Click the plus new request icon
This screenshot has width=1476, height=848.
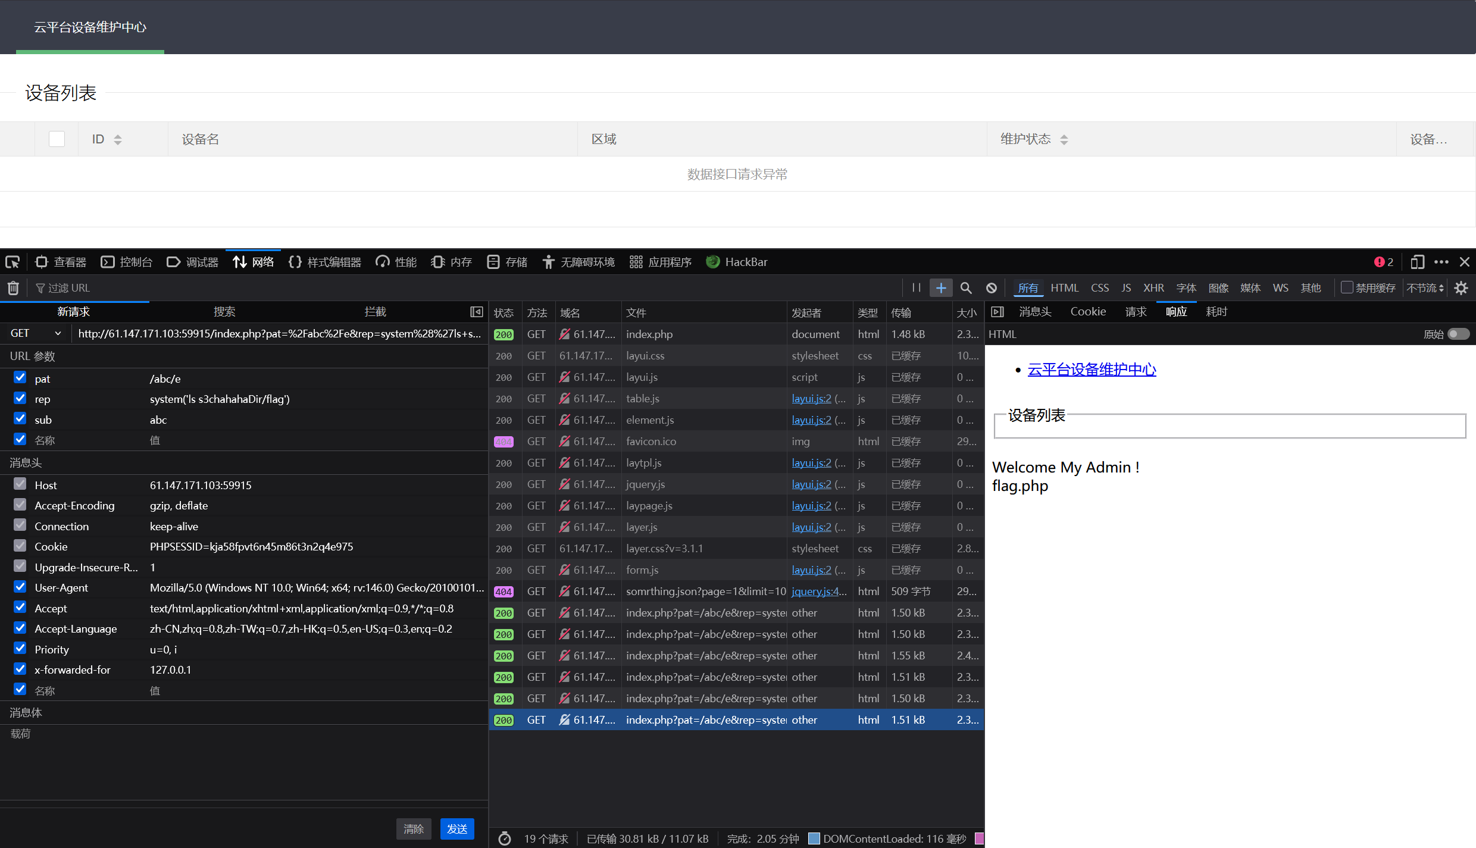[941, 288]
